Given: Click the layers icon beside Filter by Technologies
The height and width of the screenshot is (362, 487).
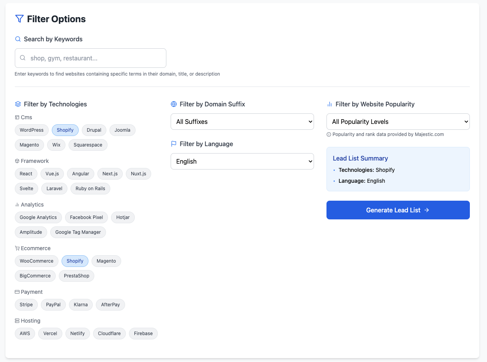Looking at the screenshot, I should coord(18,104).
